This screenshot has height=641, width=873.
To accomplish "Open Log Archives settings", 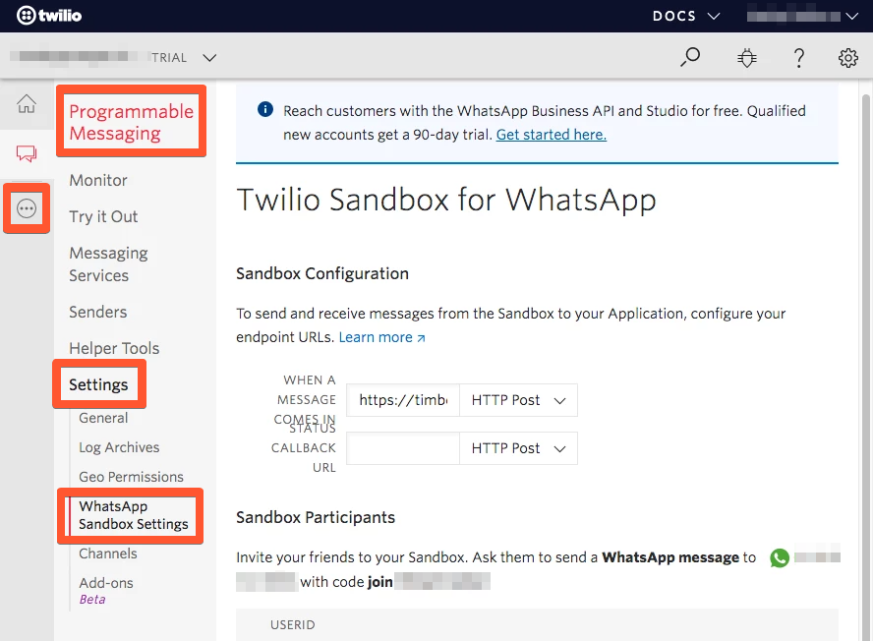I will [x=119, y=447].
